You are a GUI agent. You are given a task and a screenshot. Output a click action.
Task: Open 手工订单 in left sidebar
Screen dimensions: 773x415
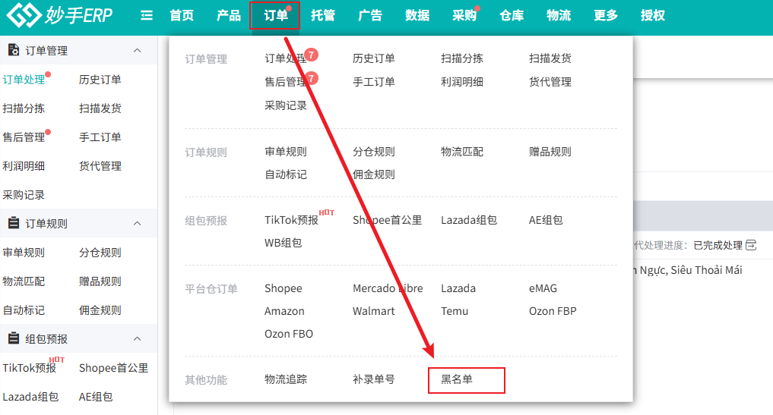[100, 137]
